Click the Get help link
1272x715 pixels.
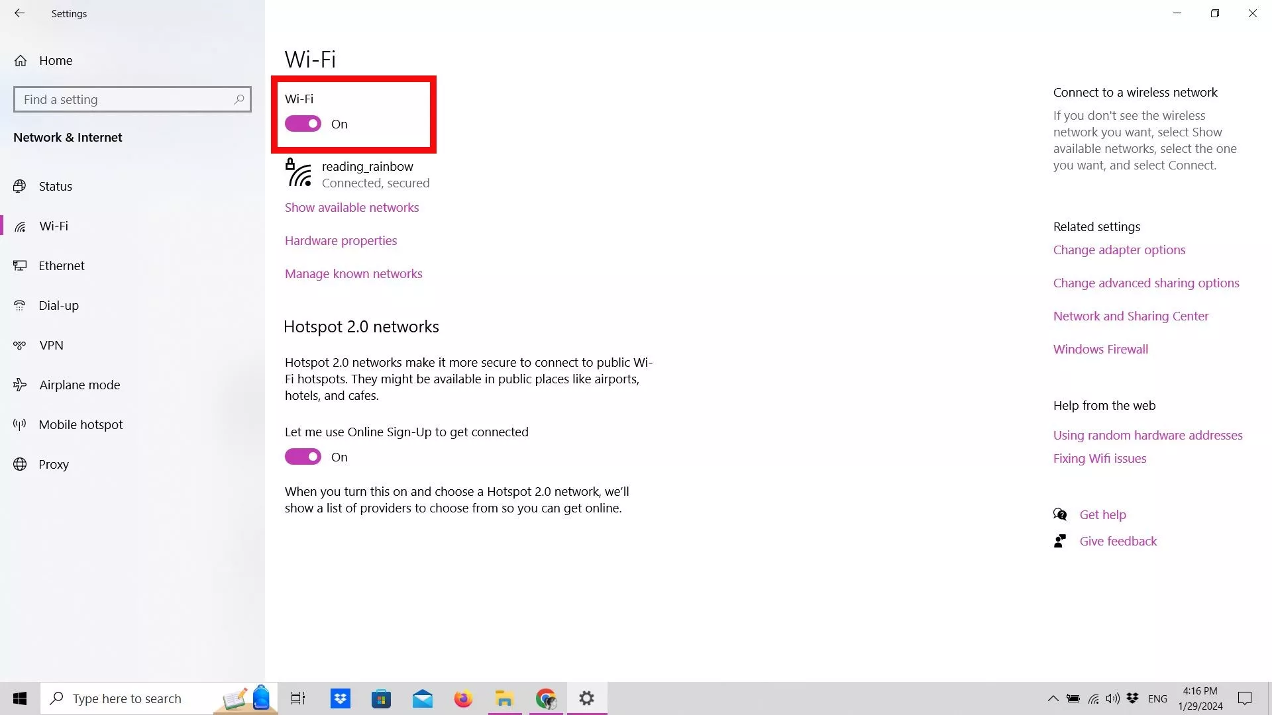(1102, 514)
